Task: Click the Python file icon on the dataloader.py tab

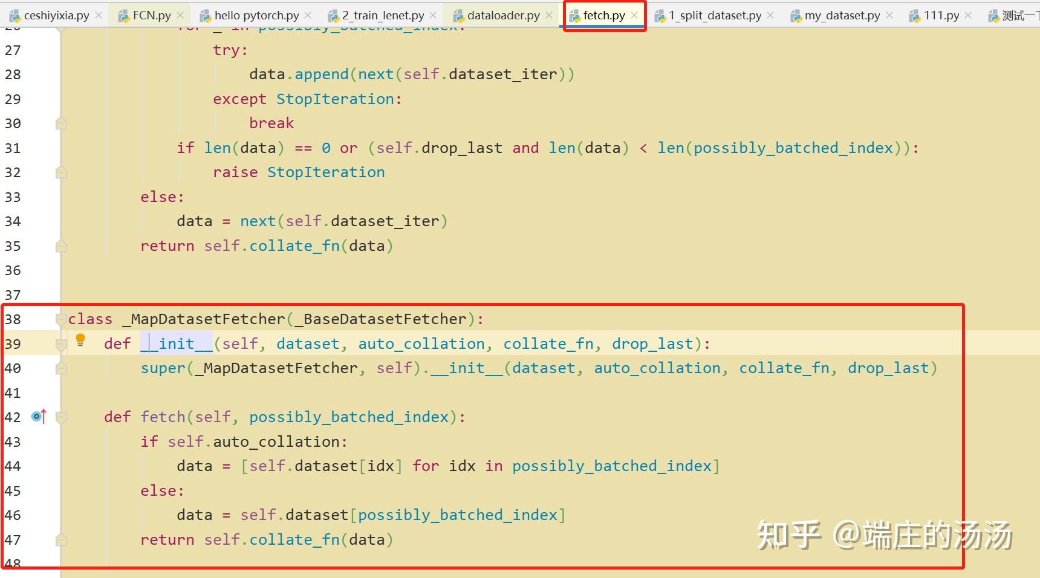Action: [460, 15]
